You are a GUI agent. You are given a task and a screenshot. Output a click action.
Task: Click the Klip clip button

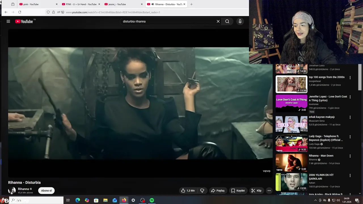click(256, 191)
